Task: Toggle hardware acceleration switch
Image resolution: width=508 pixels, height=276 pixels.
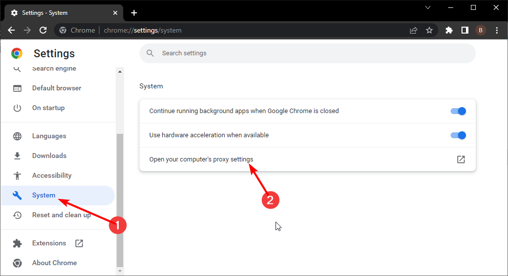Action: coord(458,135)
